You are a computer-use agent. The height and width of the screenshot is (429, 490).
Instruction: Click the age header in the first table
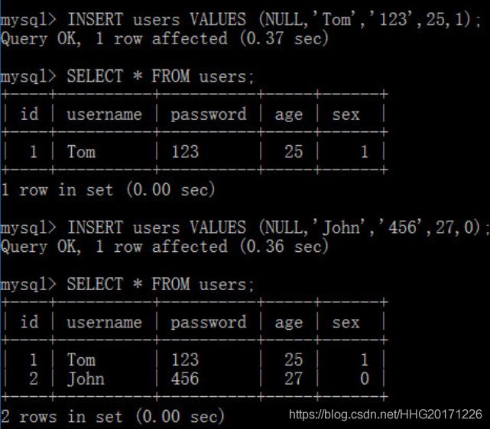(x=289, y=115)
